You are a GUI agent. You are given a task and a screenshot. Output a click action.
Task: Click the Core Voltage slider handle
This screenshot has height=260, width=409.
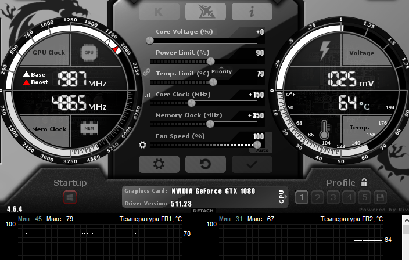point(150,41)
